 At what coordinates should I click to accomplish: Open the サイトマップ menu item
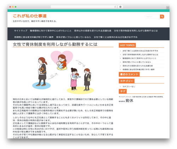click(x=21, y=31)
